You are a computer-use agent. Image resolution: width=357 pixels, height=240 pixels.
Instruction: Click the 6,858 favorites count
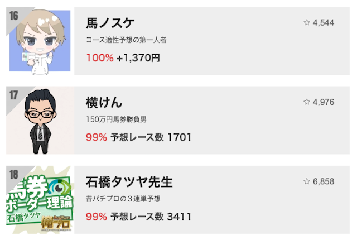(324, 182)
